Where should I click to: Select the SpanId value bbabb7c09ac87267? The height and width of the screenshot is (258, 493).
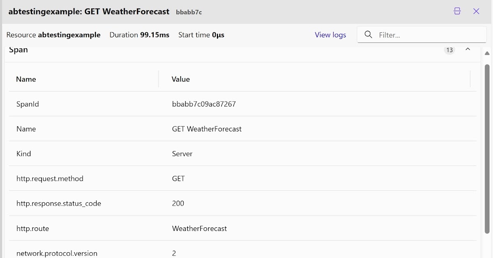pos(204,104)
